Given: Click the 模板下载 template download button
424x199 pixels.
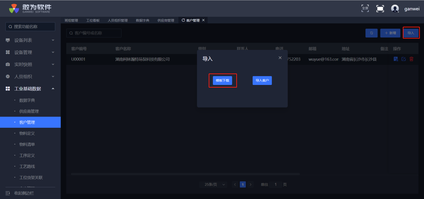Looking at the screenshot, I should coord(223,81).
